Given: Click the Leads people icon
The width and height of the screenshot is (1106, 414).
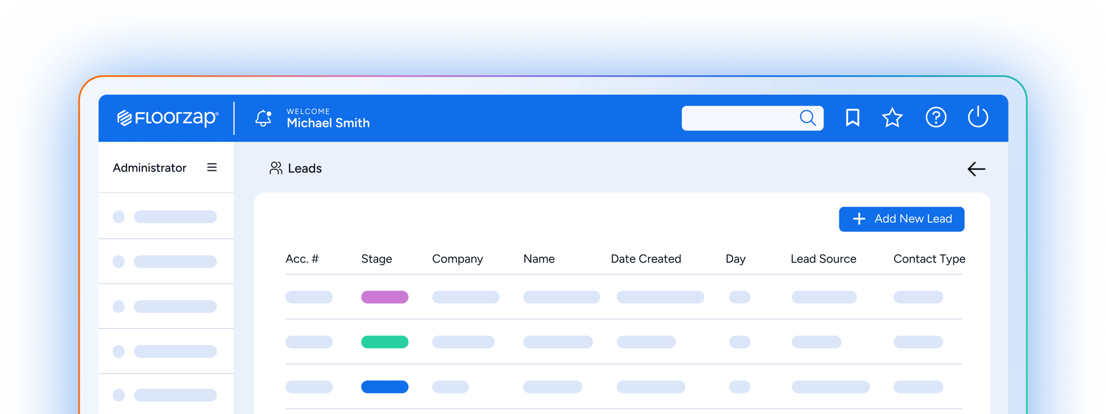Looking at the screenshot, I should pyautogui.click(x=275, y=168).
